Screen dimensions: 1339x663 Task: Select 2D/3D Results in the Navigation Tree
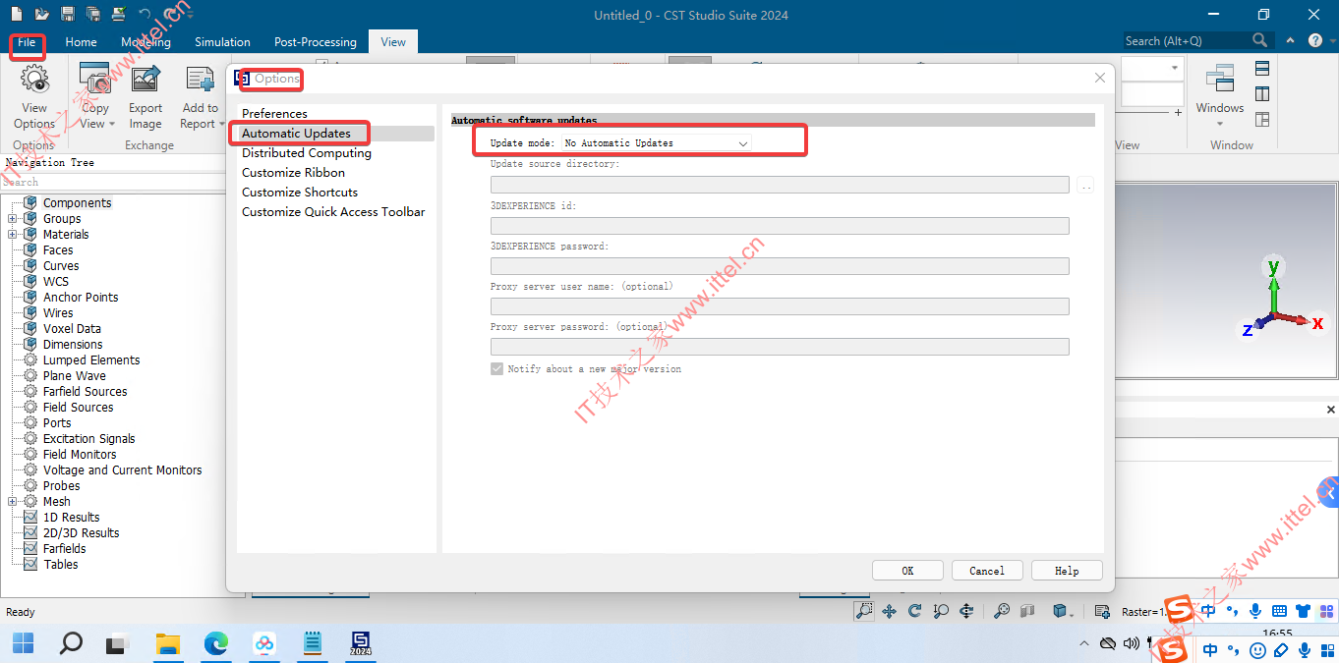click(x=81, y=533)
